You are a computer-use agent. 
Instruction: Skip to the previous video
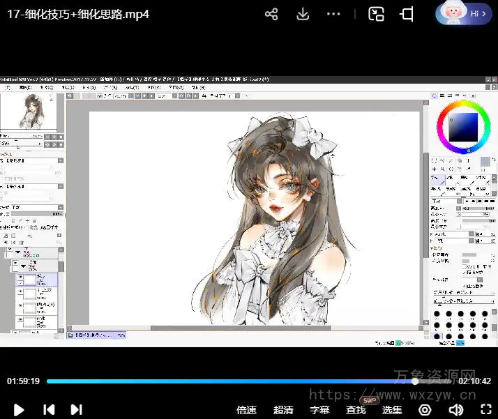point(49,410)
